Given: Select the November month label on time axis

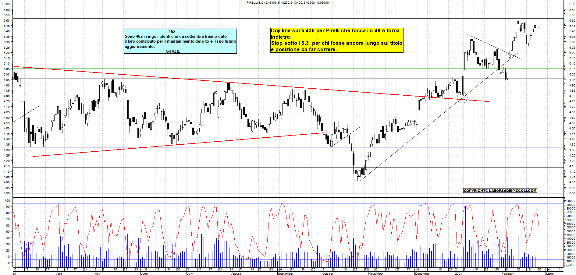Looking at the screenshot, I should [x=375, y=273].
